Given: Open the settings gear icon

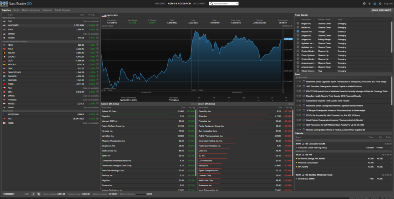Looking at the screenshot, I should (381, 3).
